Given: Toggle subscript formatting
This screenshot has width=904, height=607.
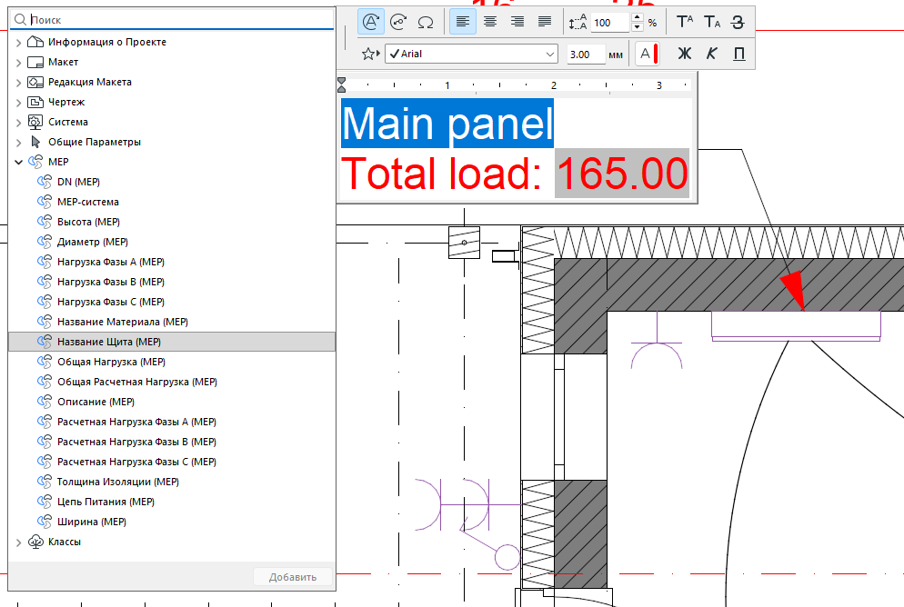Looking at the screenshot, I should [x=712, y=23].
